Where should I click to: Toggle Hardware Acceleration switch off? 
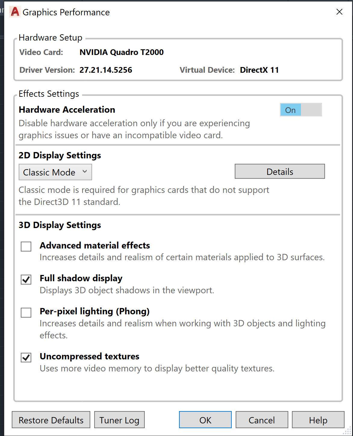pyautogui.click(x=301, y=110)
